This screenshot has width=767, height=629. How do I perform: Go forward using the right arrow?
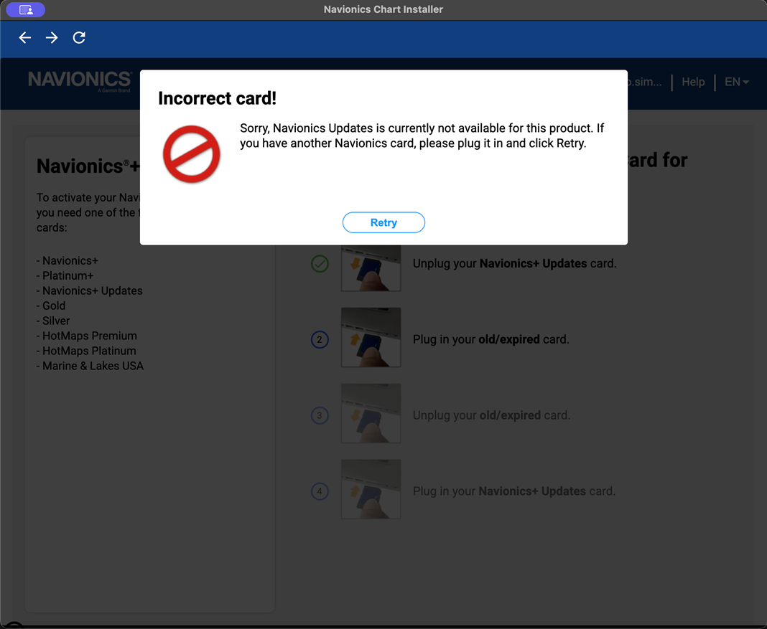[x=52, y=37]
